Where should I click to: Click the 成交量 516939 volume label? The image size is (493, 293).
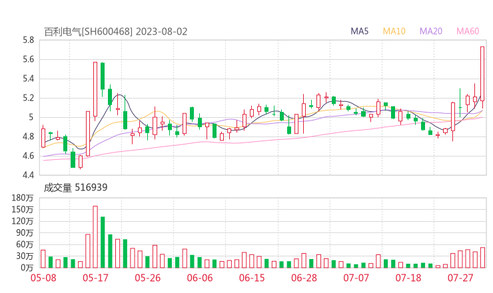tap(75, 188)
